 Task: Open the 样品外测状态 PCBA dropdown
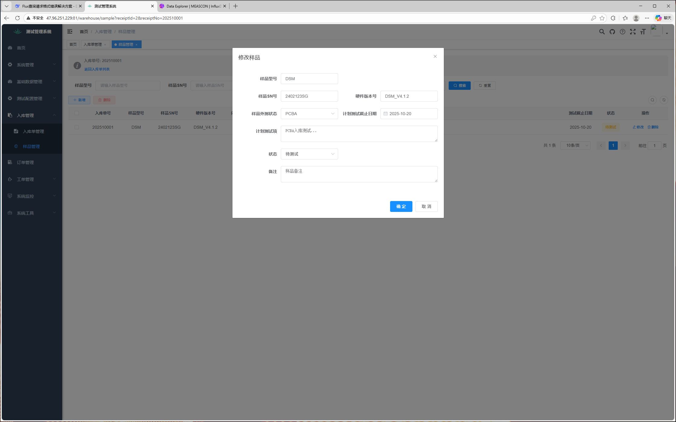click(309, 114)
